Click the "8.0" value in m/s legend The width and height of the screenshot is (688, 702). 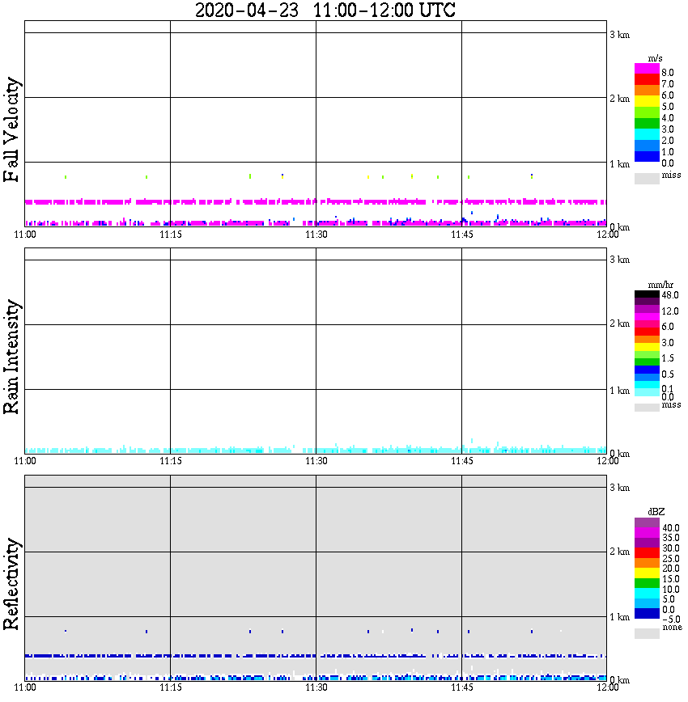coord(668,73)
